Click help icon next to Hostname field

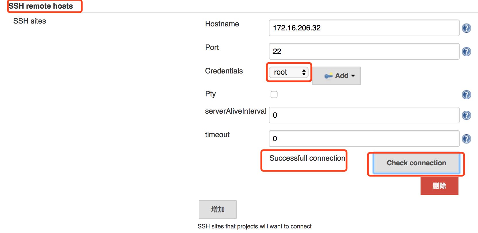tap(466, 28)
